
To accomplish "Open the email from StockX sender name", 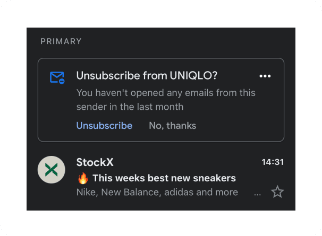I will [95, 162].
